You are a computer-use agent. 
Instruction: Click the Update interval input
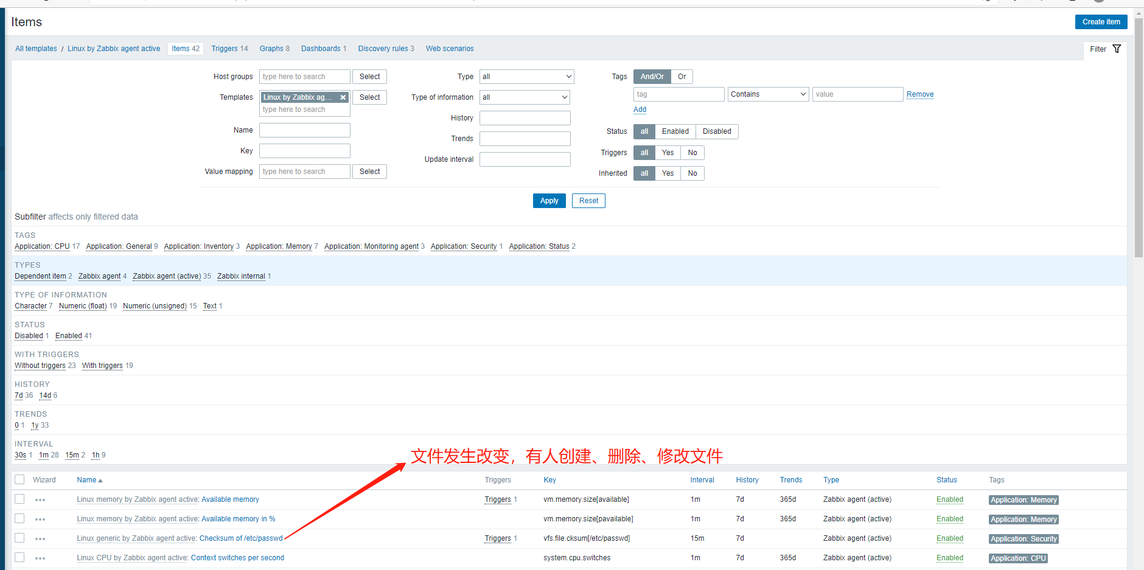(525, 159)
